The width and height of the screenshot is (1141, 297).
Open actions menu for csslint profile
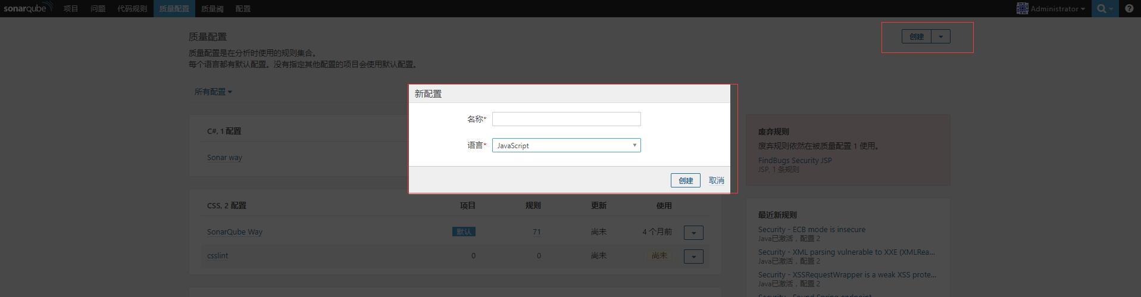point(693,257)
